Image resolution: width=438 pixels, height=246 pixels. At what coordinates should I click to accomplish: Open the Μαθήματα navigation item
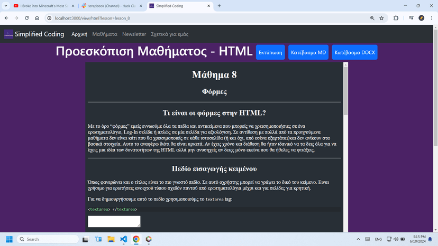tap(105, 34)
